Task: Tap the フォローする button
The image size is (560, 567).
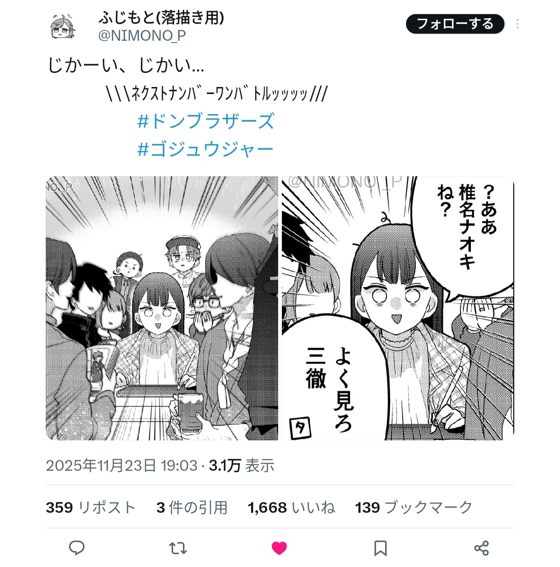Action: [x=455, y=24]
